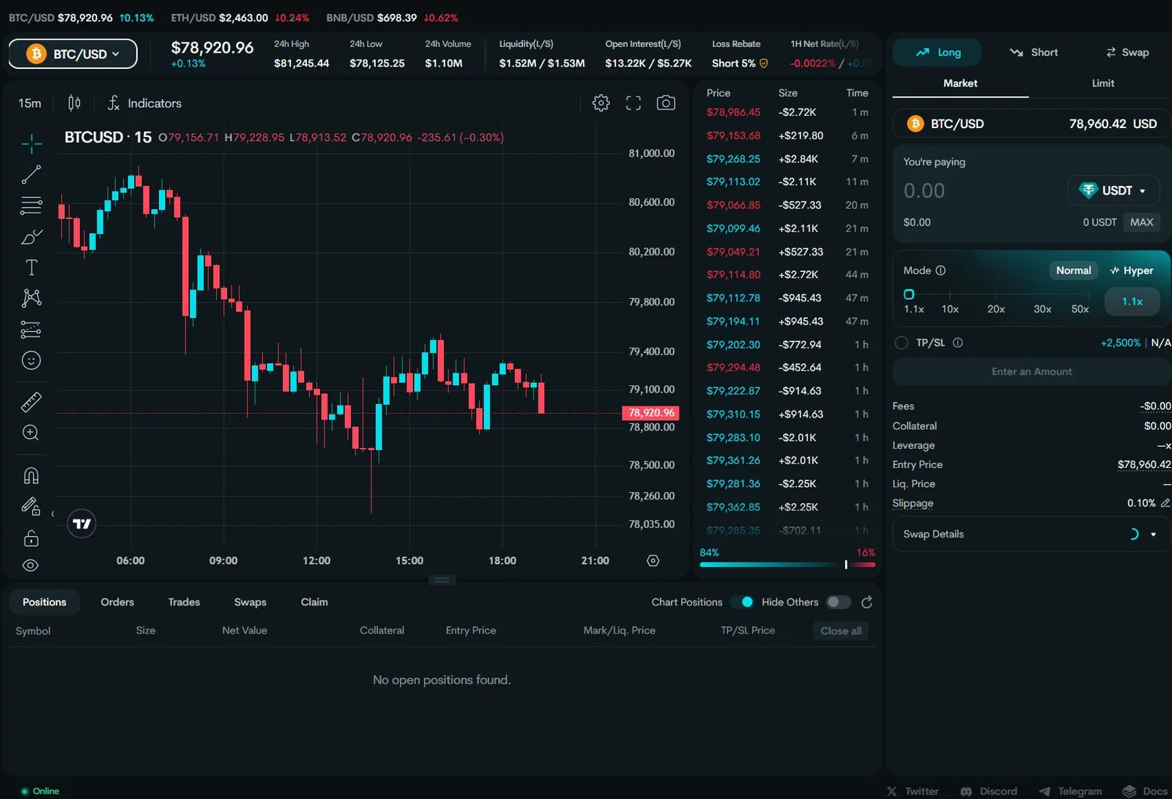Open the emoji icons tool
The height and width of the screenshot is (799, 1172).
pos(31,360)
